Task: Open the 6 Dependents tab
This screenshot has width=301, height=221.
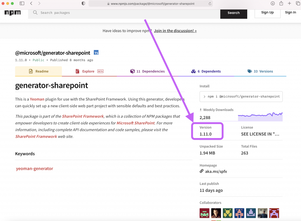Action: pyautogui.click(x=206, y=71)
